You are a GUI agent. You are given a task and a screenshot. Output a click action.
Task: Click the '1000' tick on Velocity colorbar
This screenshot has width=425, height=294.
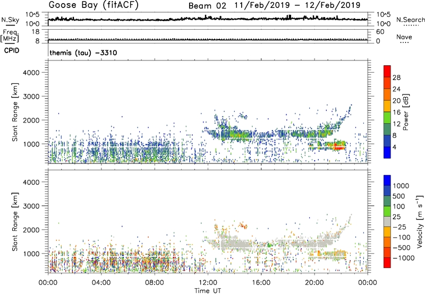(401, 186)
